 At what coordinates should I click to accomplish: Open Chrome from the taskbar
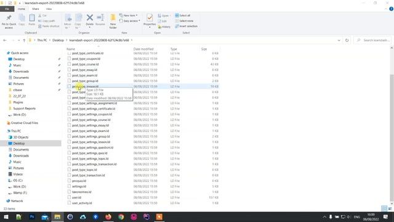[x=121, y=216]
